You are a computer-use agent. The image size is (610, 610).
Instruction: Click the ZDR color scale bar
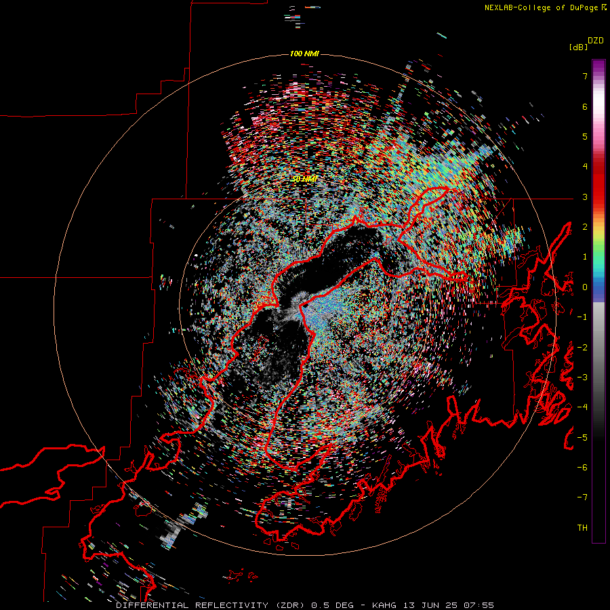598,301
